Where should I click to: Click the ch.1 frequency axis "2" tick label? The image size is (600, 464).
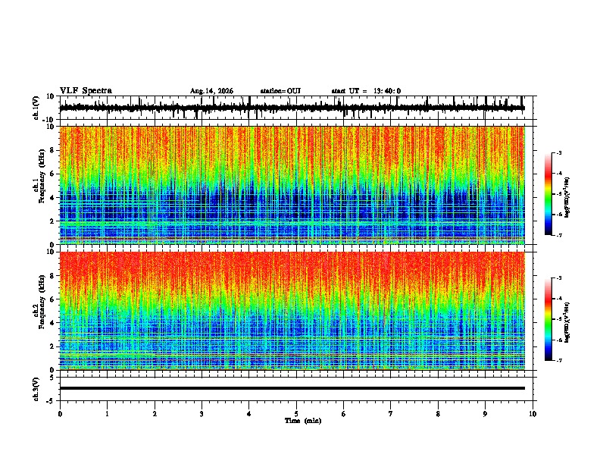pyautogui.click(x=52, y=221)
